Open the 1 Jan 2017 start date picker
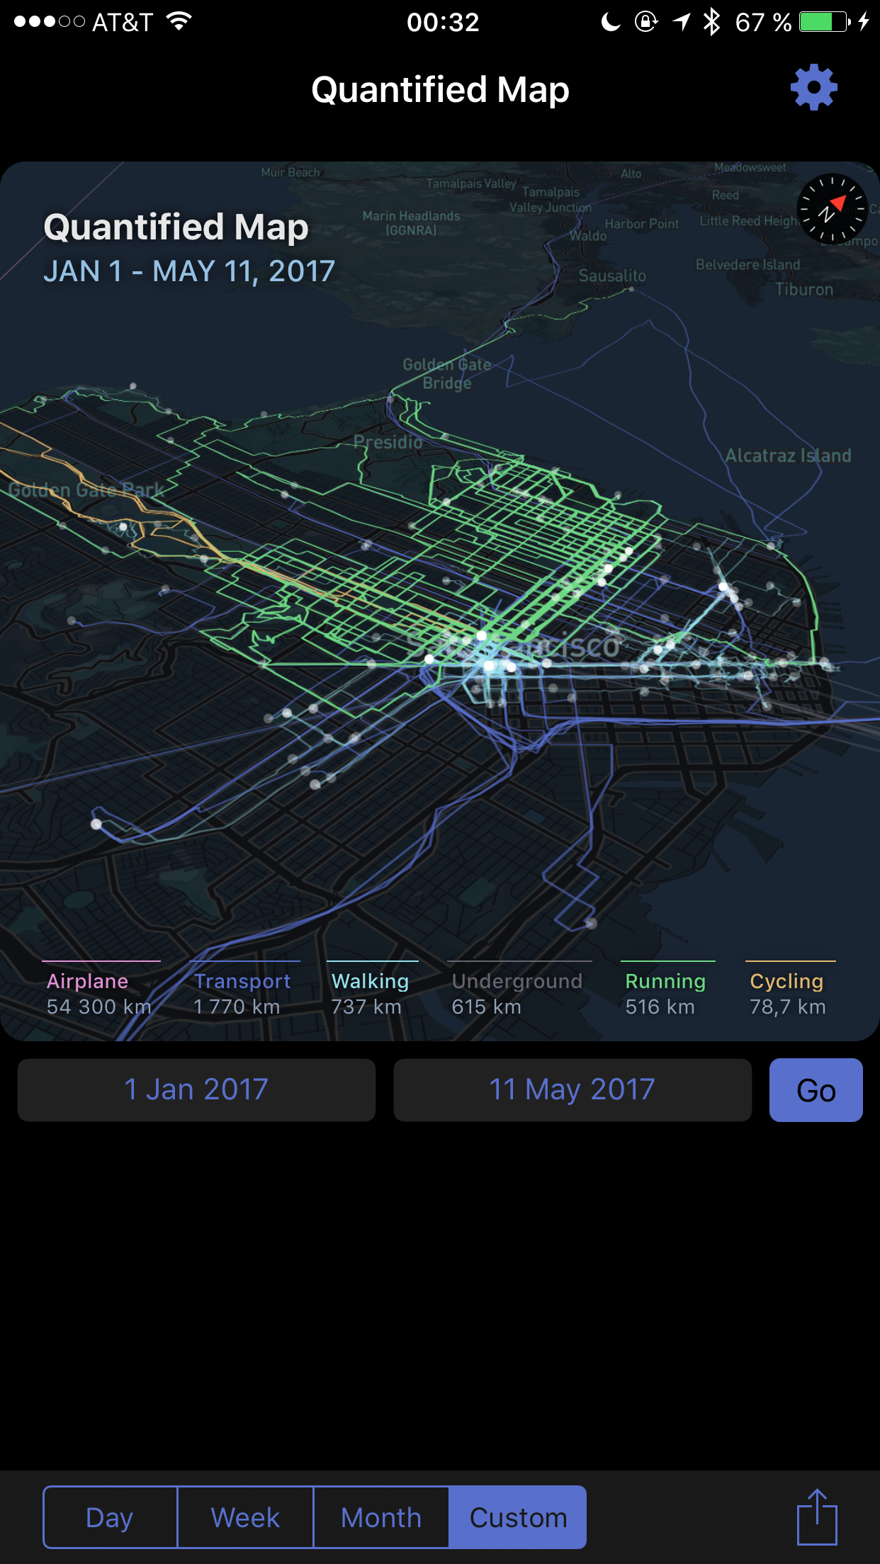The height and width of the screenshot is (1564, 880). click(196, 1090)
